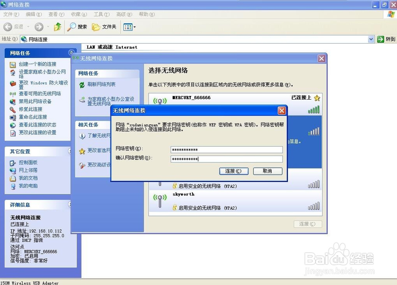Open the Views toolbar dropdown

tap(129, 27)
